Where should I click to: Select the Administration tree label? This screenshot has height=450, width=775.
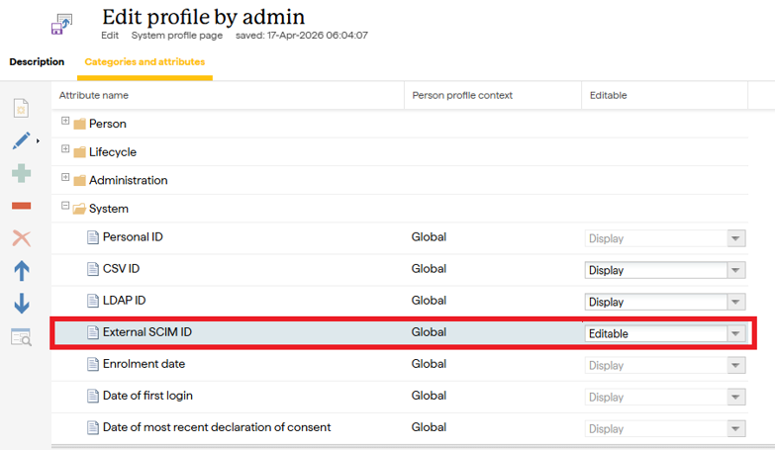coord(129,180)
